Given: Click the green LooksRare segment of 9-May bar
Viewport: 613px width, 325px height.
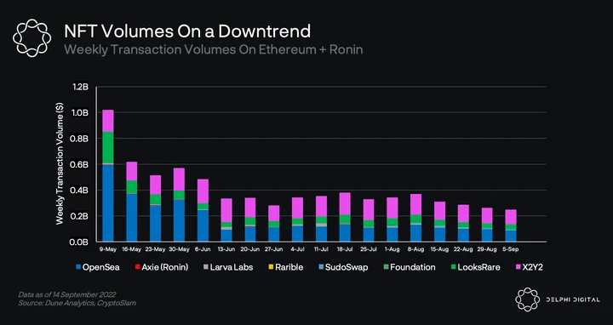Looking at the screenshot, I should pos(108,147).
